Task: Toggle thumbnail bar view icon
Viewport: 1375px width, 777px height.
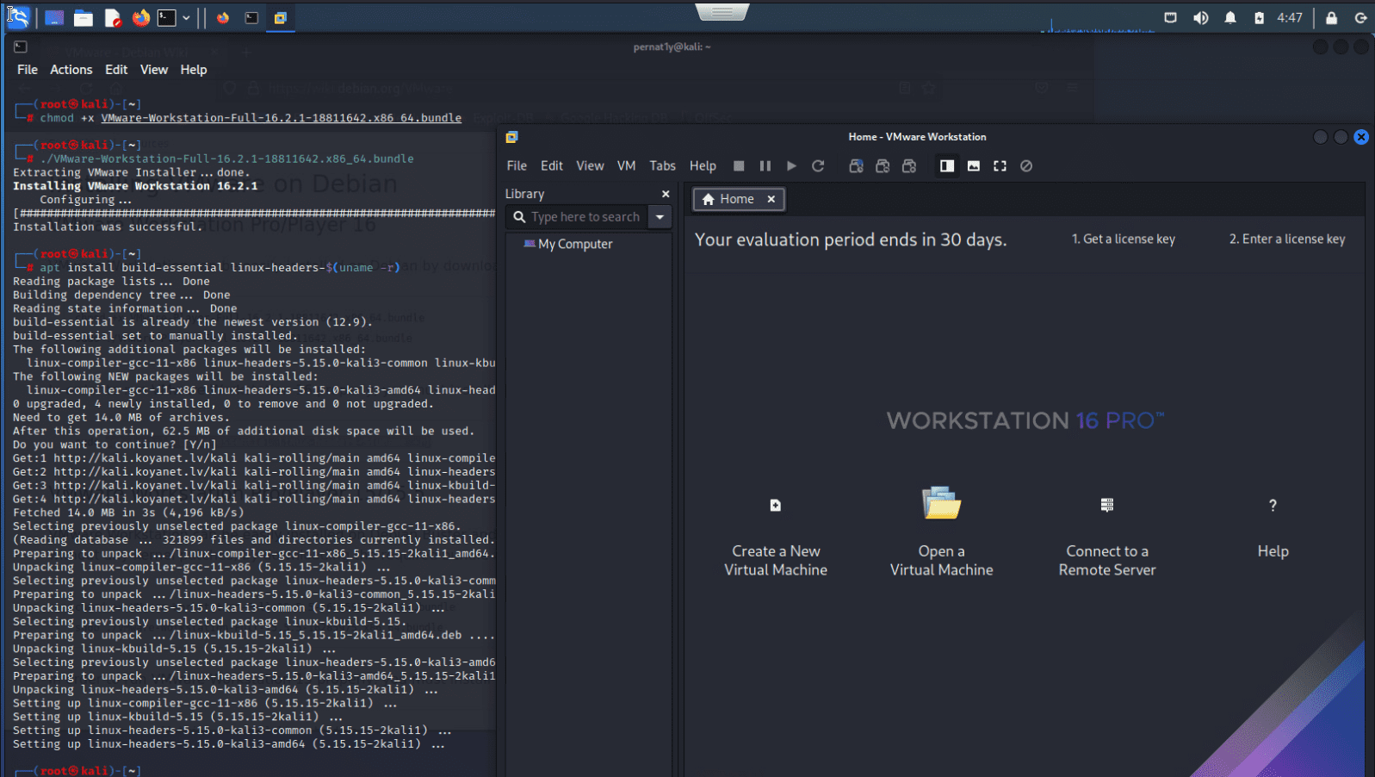Action: 974,166
